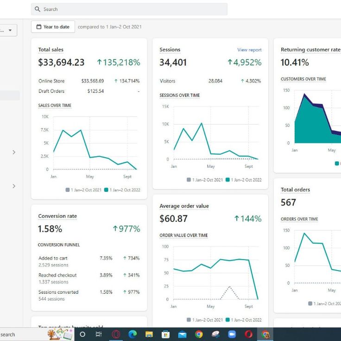Viewport: 341px width, 341px height.
Task: Click the Total sales card title
Action: pyautogui.click(x=51, y=50)
